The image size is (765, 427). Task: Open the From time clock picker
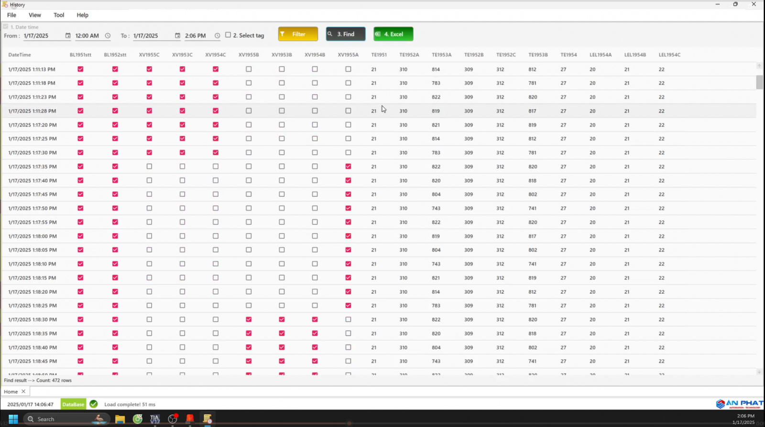[108, 36]
